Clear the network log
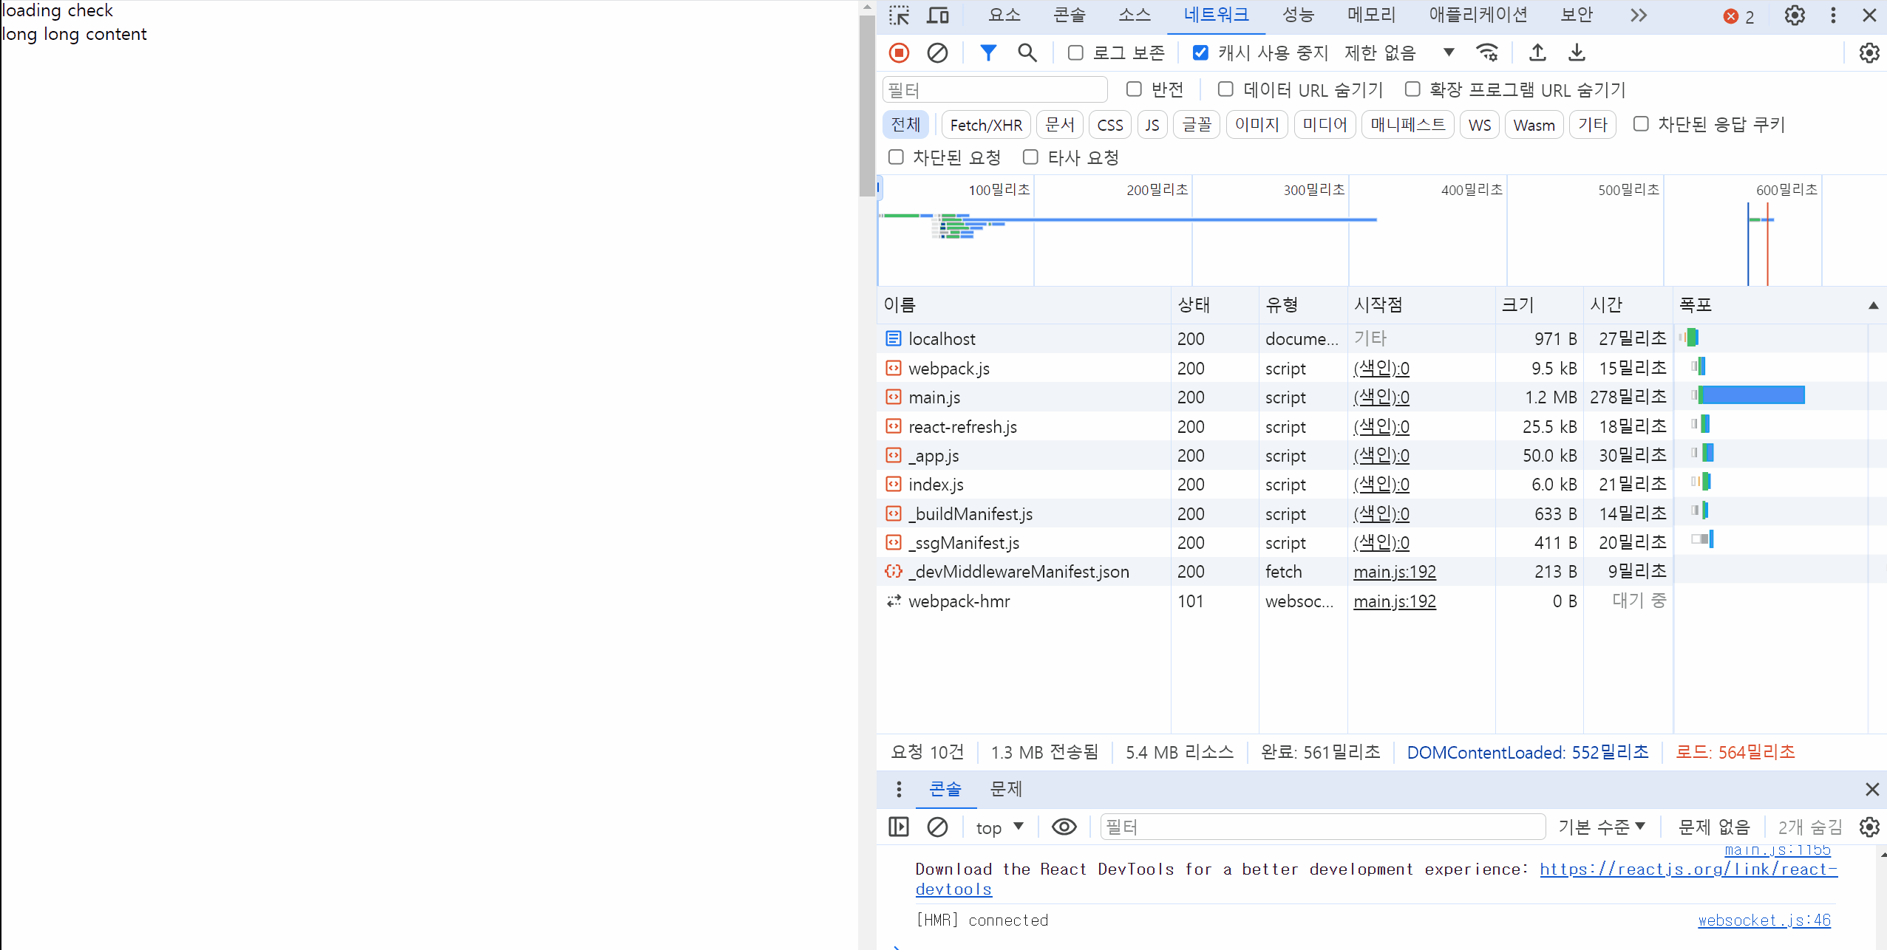The height and width of the screenshot is (950, 1887). point(937,52)
